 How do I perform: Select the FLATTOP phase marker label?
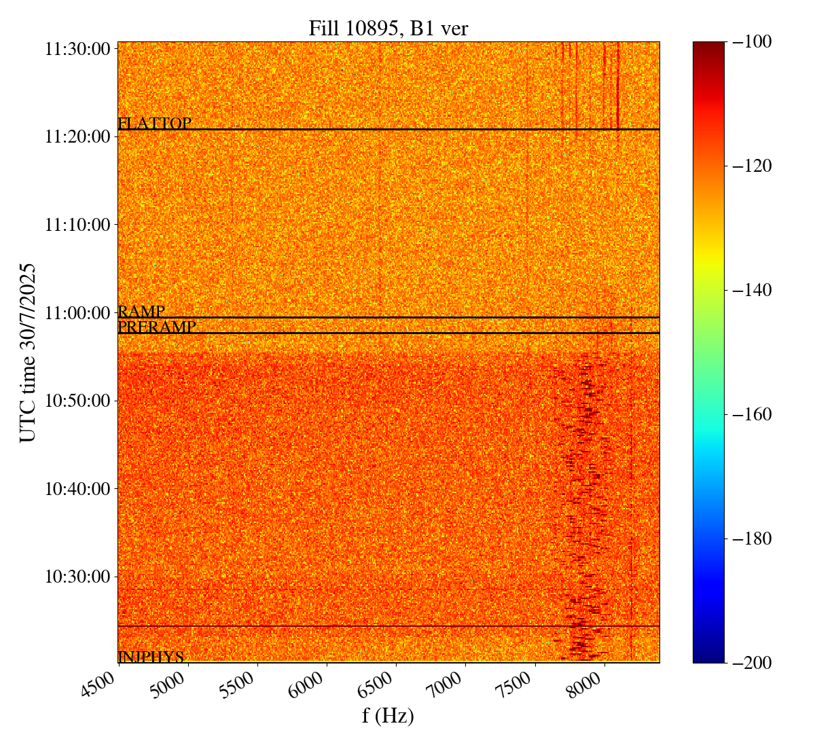(154, 124)
